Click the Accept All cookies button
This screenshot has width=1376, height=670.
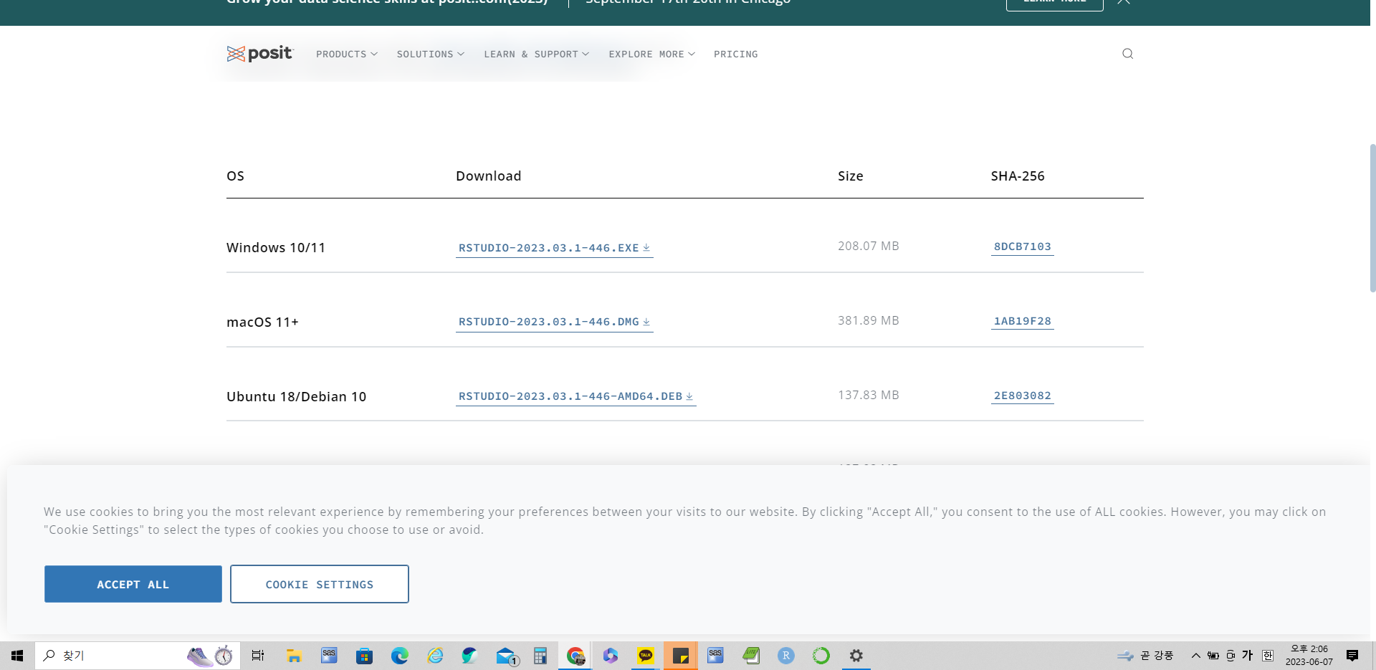pos(133,584)
